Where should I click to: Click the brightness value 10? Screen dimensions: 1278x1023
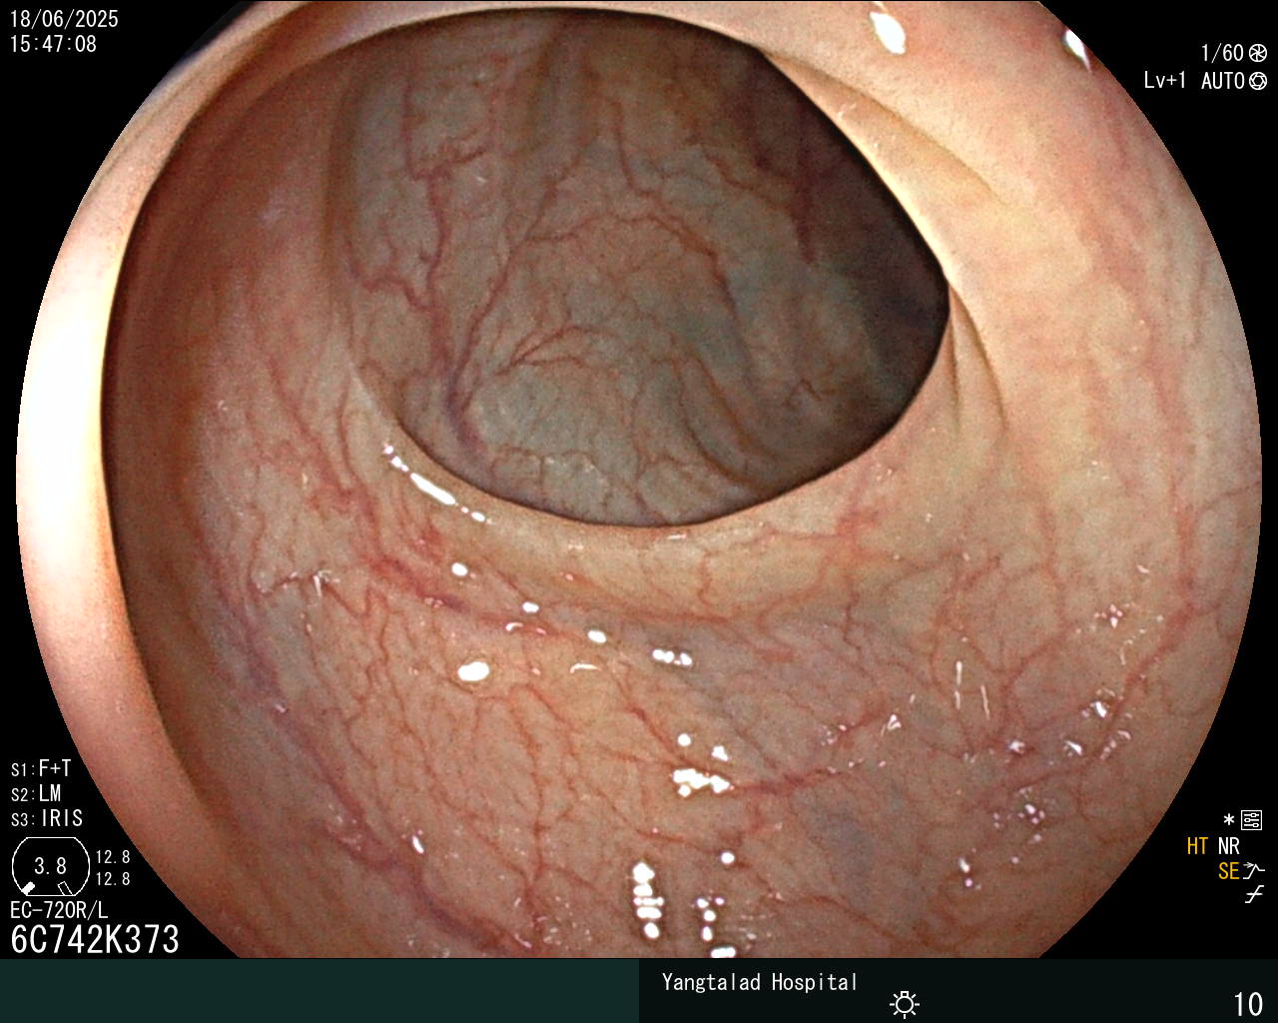[1248, 1003]
